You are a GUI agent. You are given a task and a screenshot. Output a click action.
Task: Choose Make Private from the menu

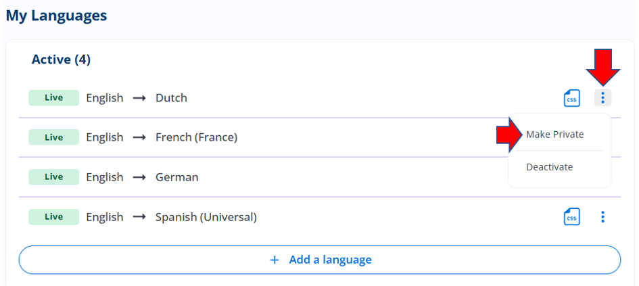(554, 135)
